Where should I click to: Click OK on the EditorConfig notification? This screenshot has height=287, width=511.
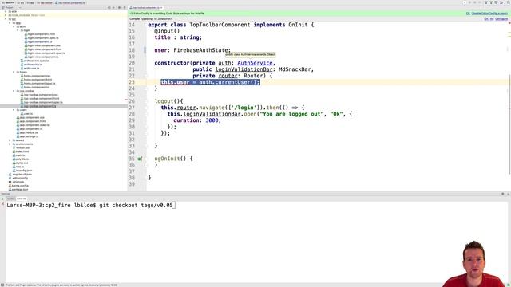[x=468, y=14]
